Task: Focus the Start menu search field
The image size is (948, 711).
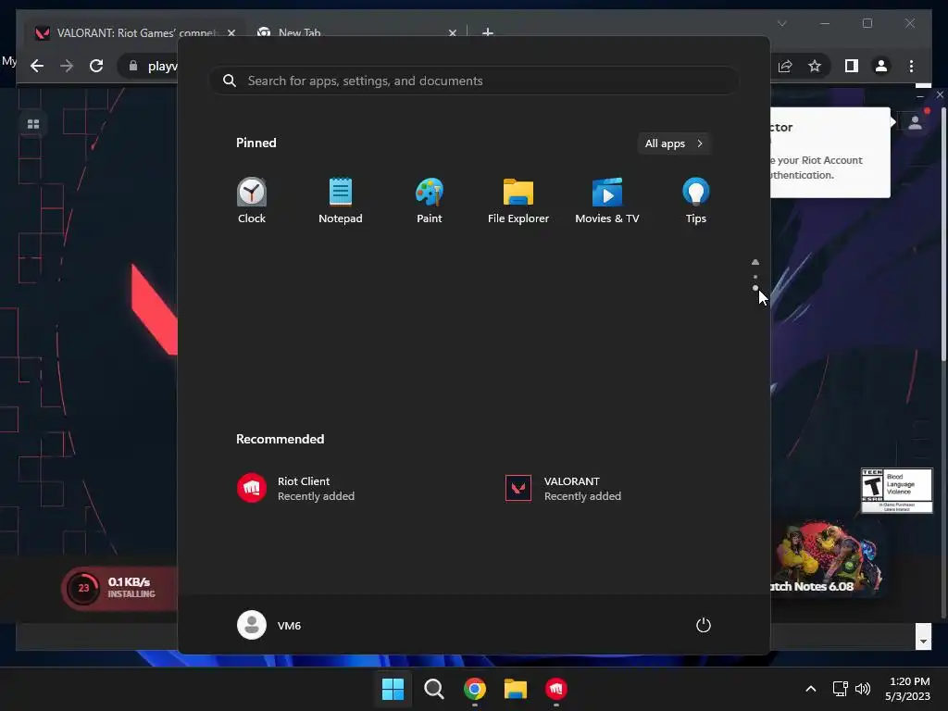Action: (474, 81)
